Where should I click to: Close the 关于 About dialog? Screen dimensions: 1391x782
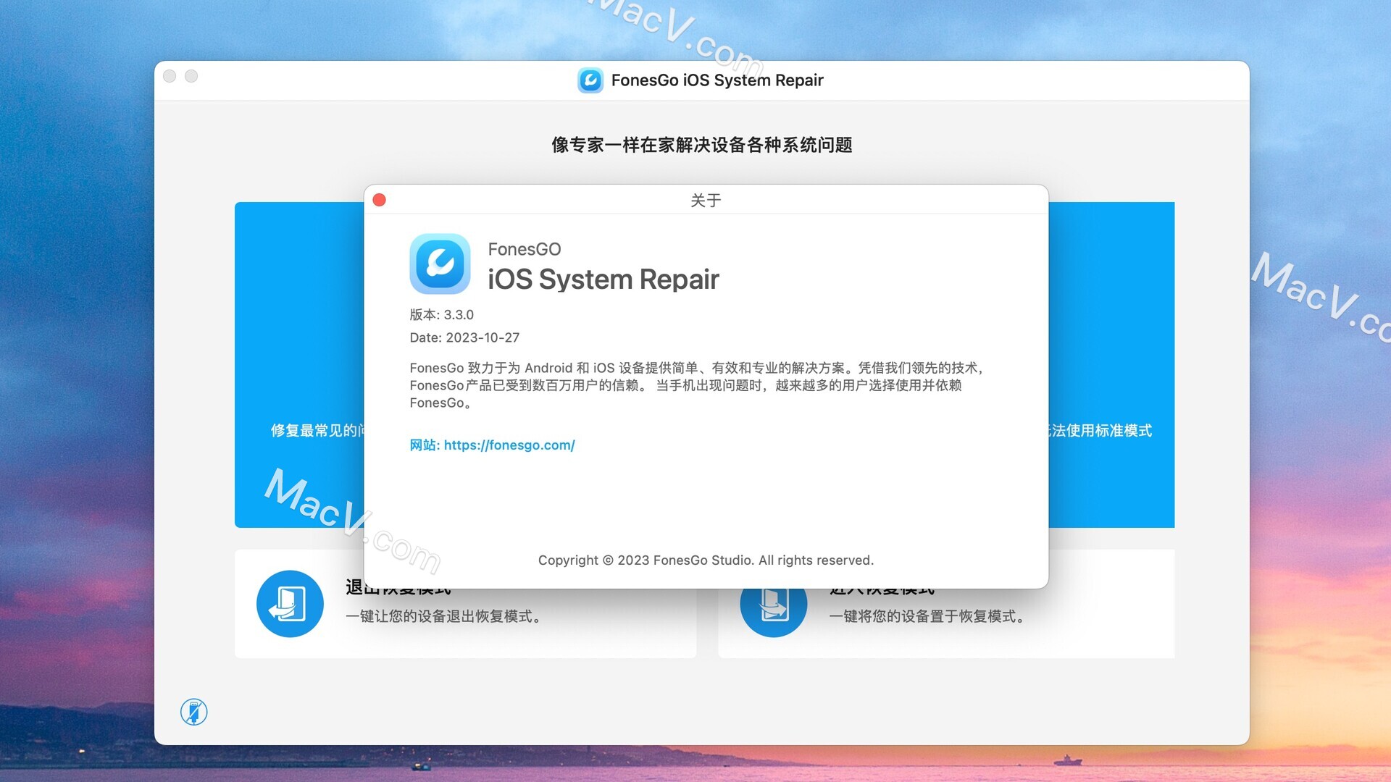tap(379, 200)
